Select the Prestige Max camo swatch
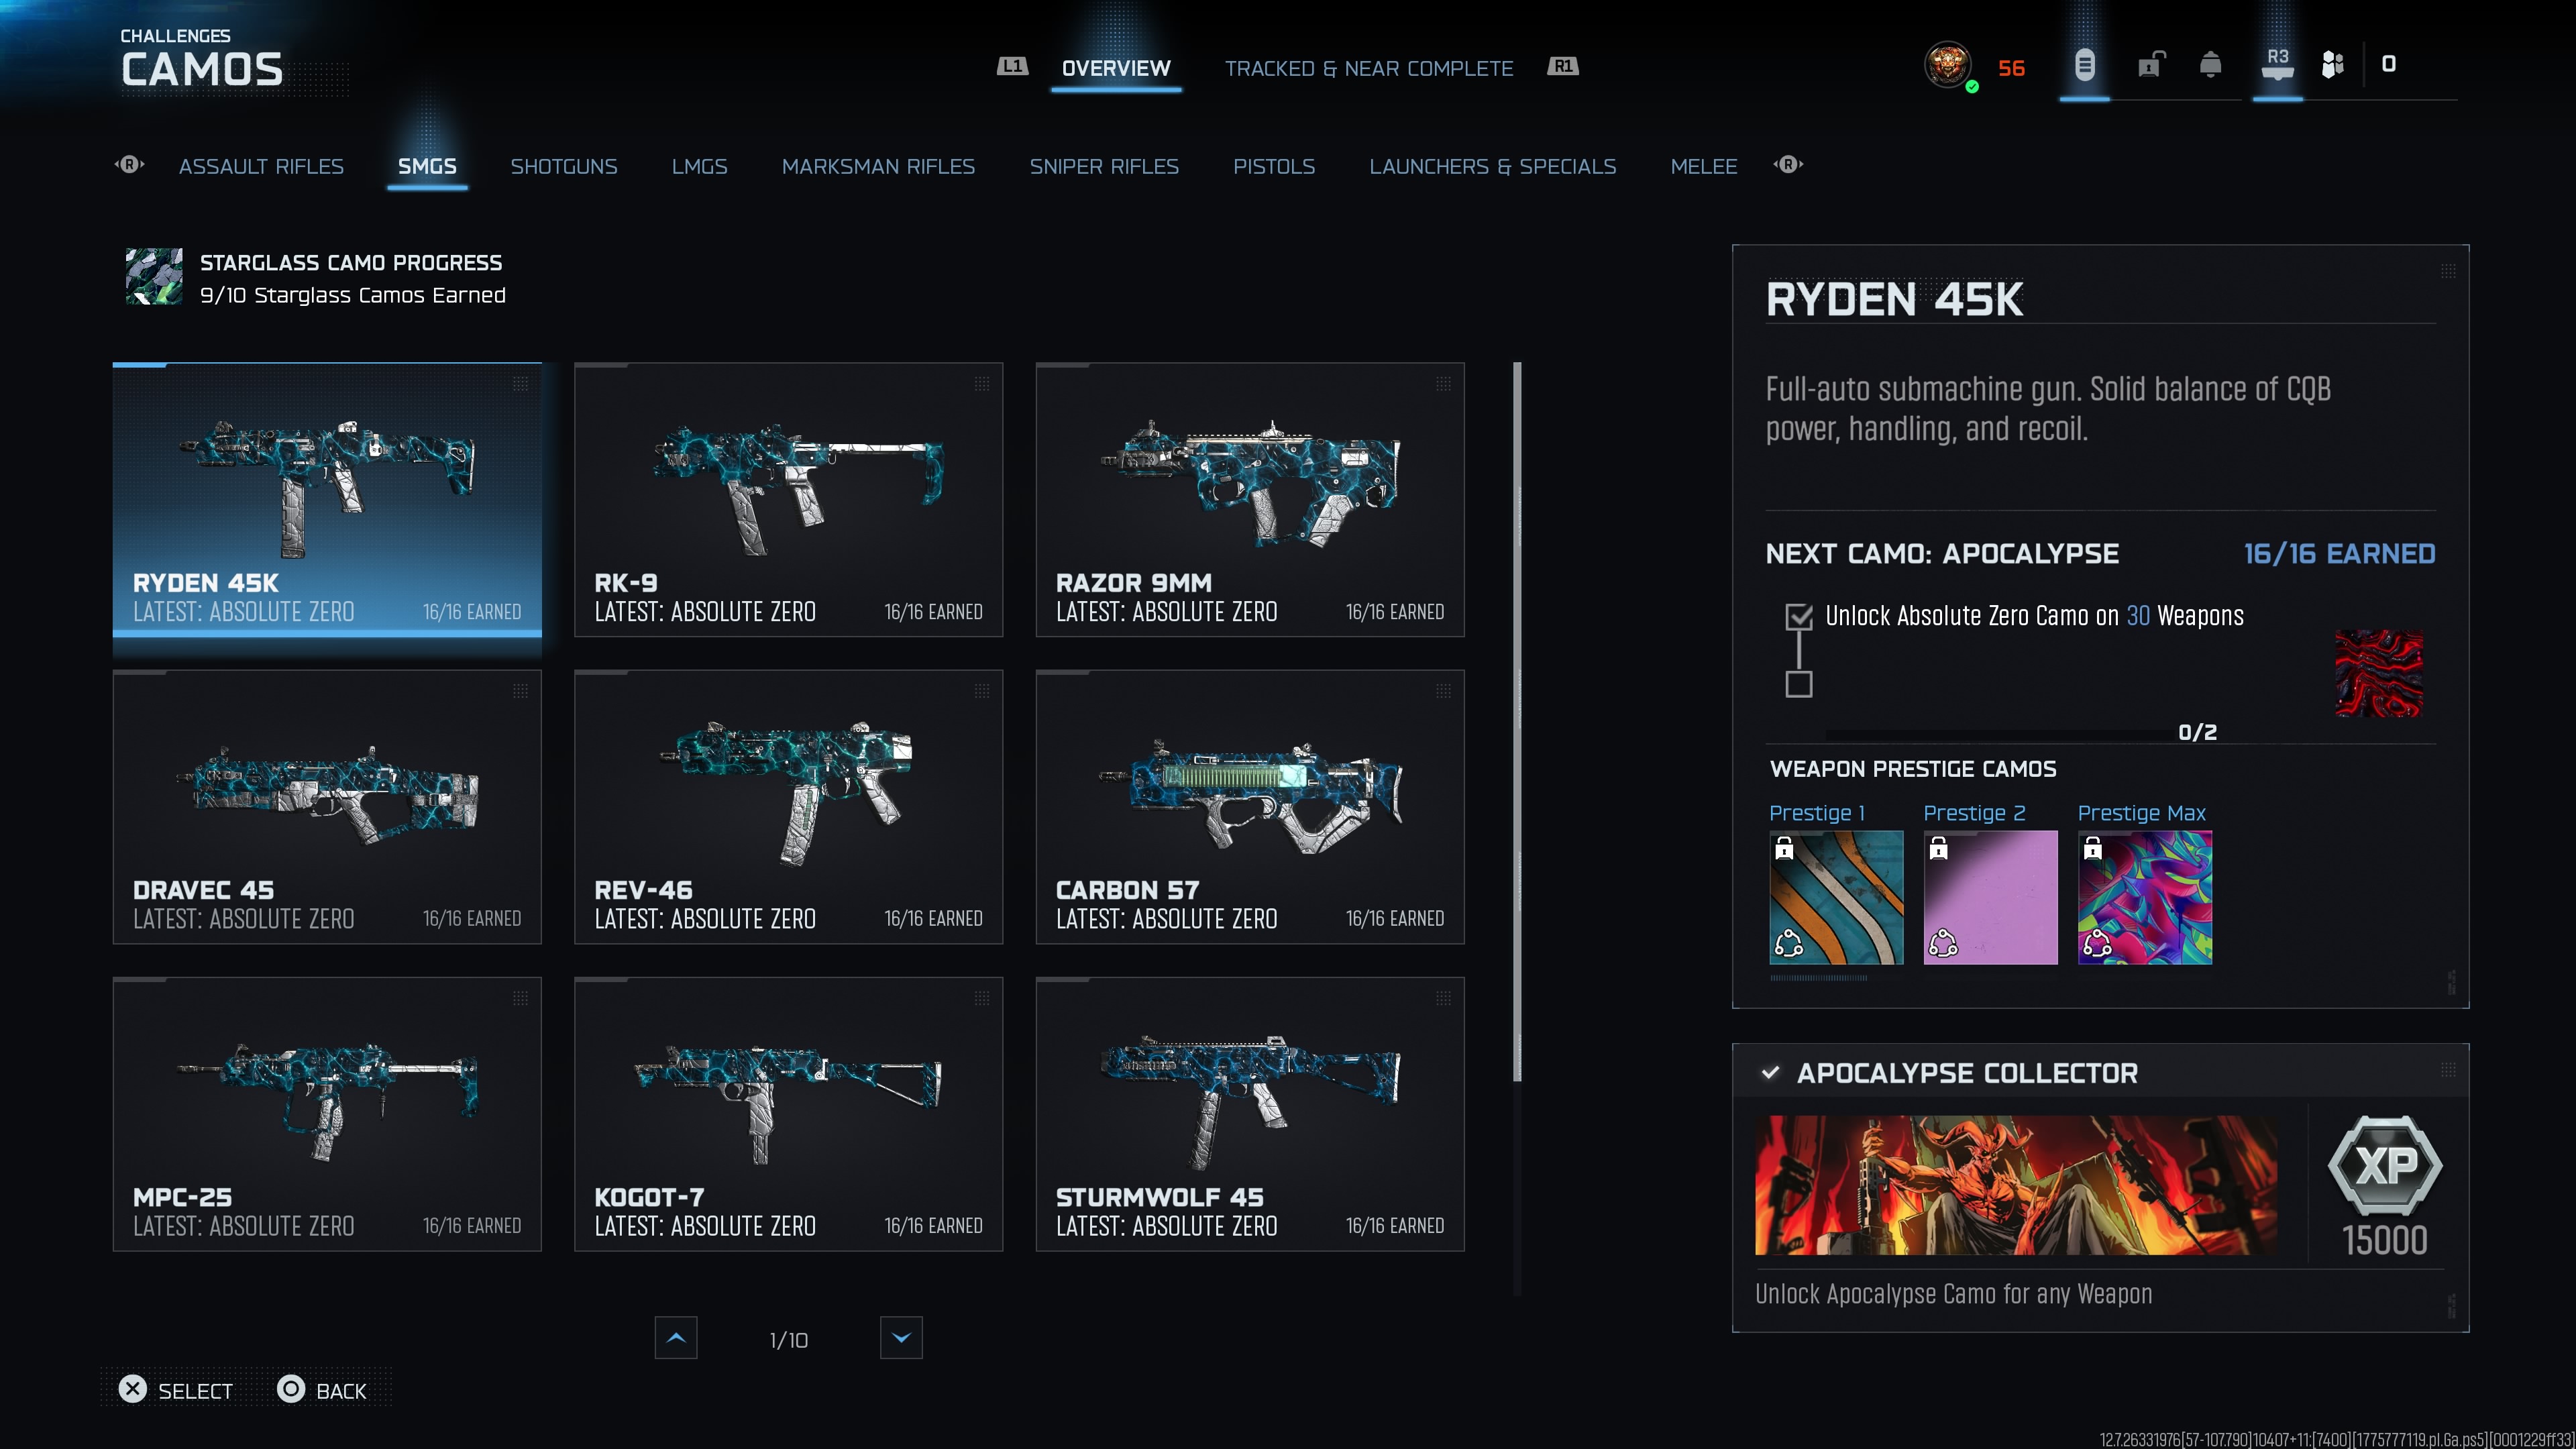2576x1449 pixels. tap(2144, 897)
